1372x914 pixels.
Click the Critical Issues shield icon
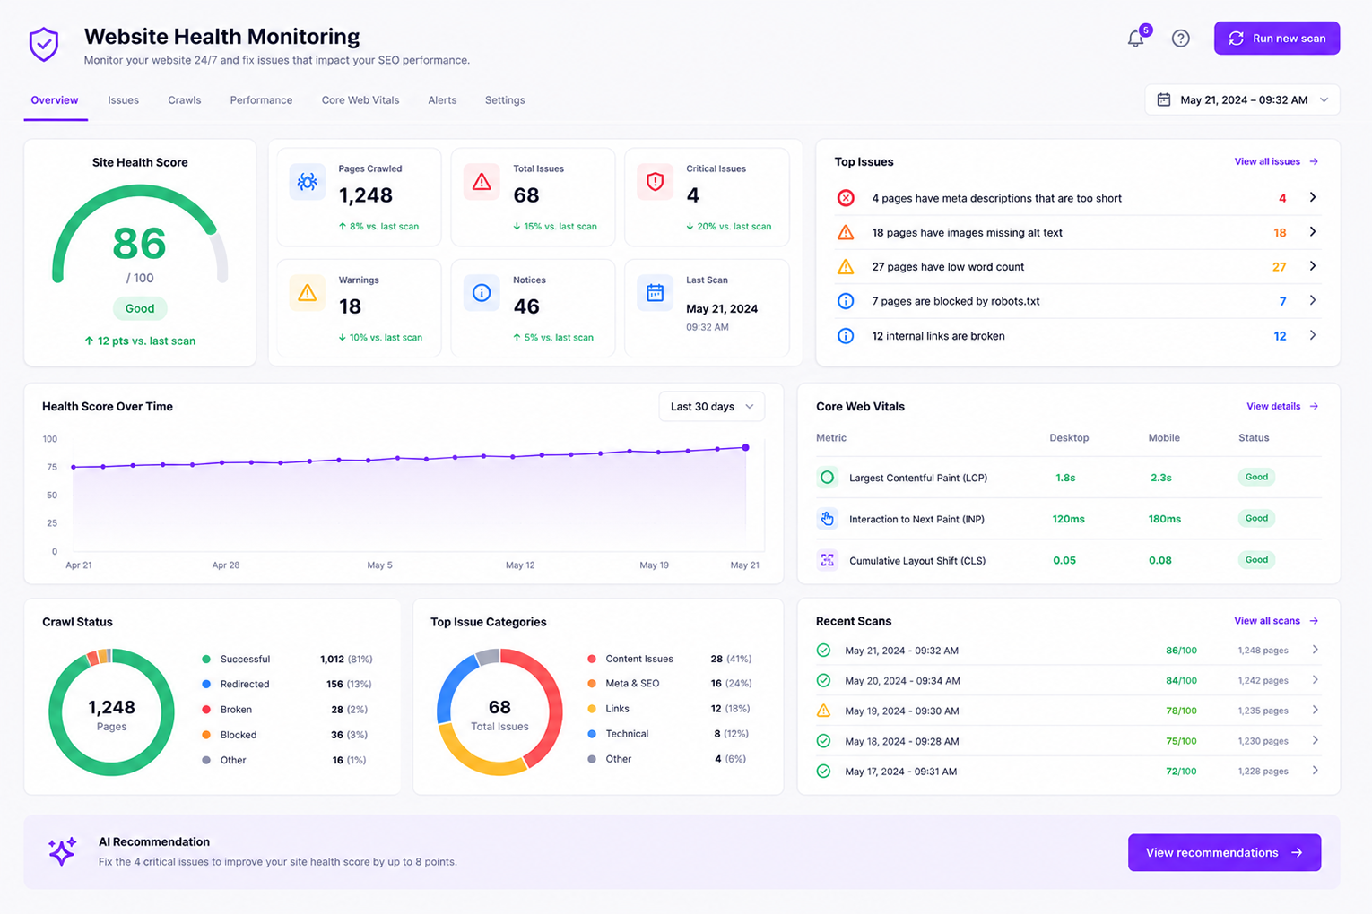(x=655, y=182)
